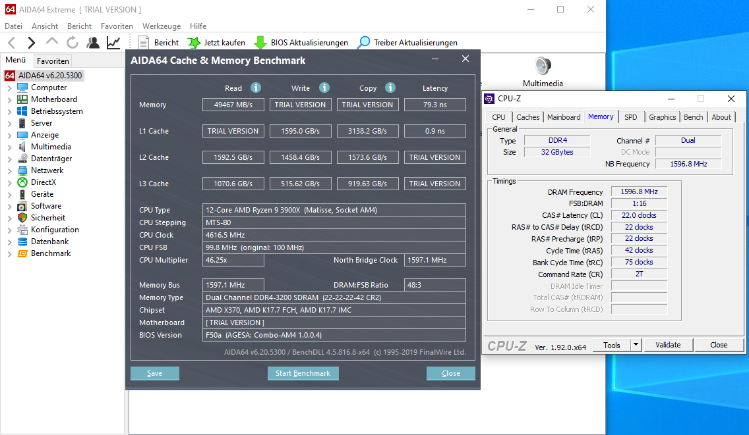Click Validate button in CPU-Z
Image resolution: width=749 pixels, height=435 pixels.
[x=668, y=345]
